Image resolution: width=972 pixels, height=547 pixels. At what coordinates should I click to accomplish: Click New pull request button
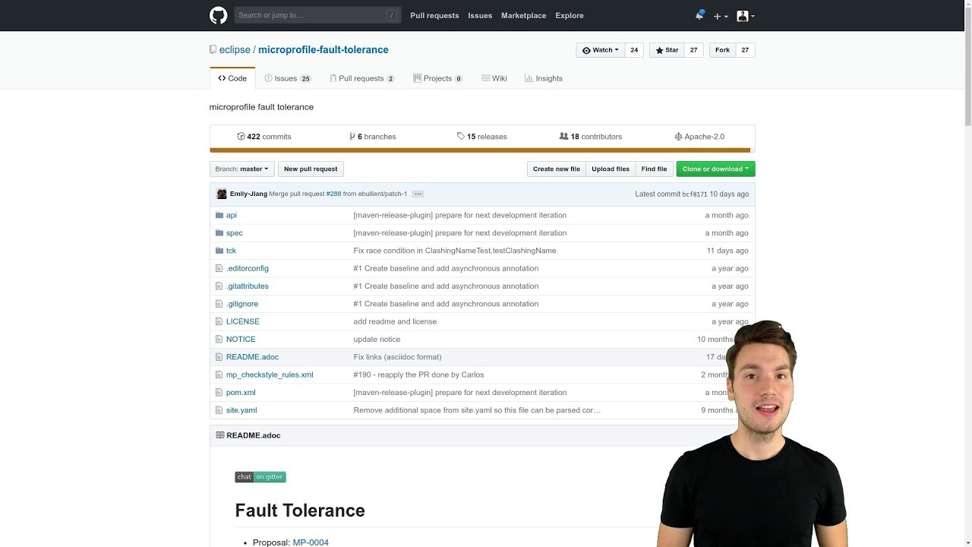pos(311,169)
